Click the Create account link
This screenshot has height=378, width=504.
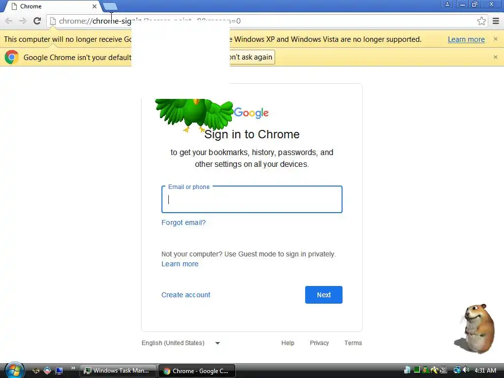[186, 295]
